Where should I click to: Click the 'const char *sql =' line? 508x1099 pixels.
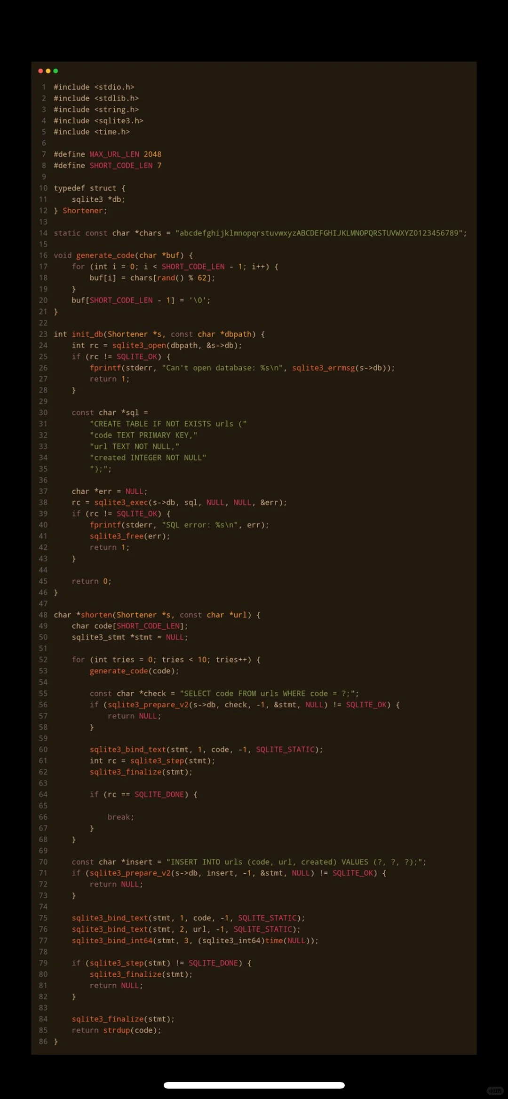(110, 413)
